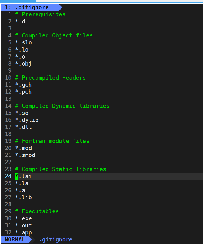
Task: Select the '*.gch' pattern line
Action: pyautogui.click(x=23, y=85)
